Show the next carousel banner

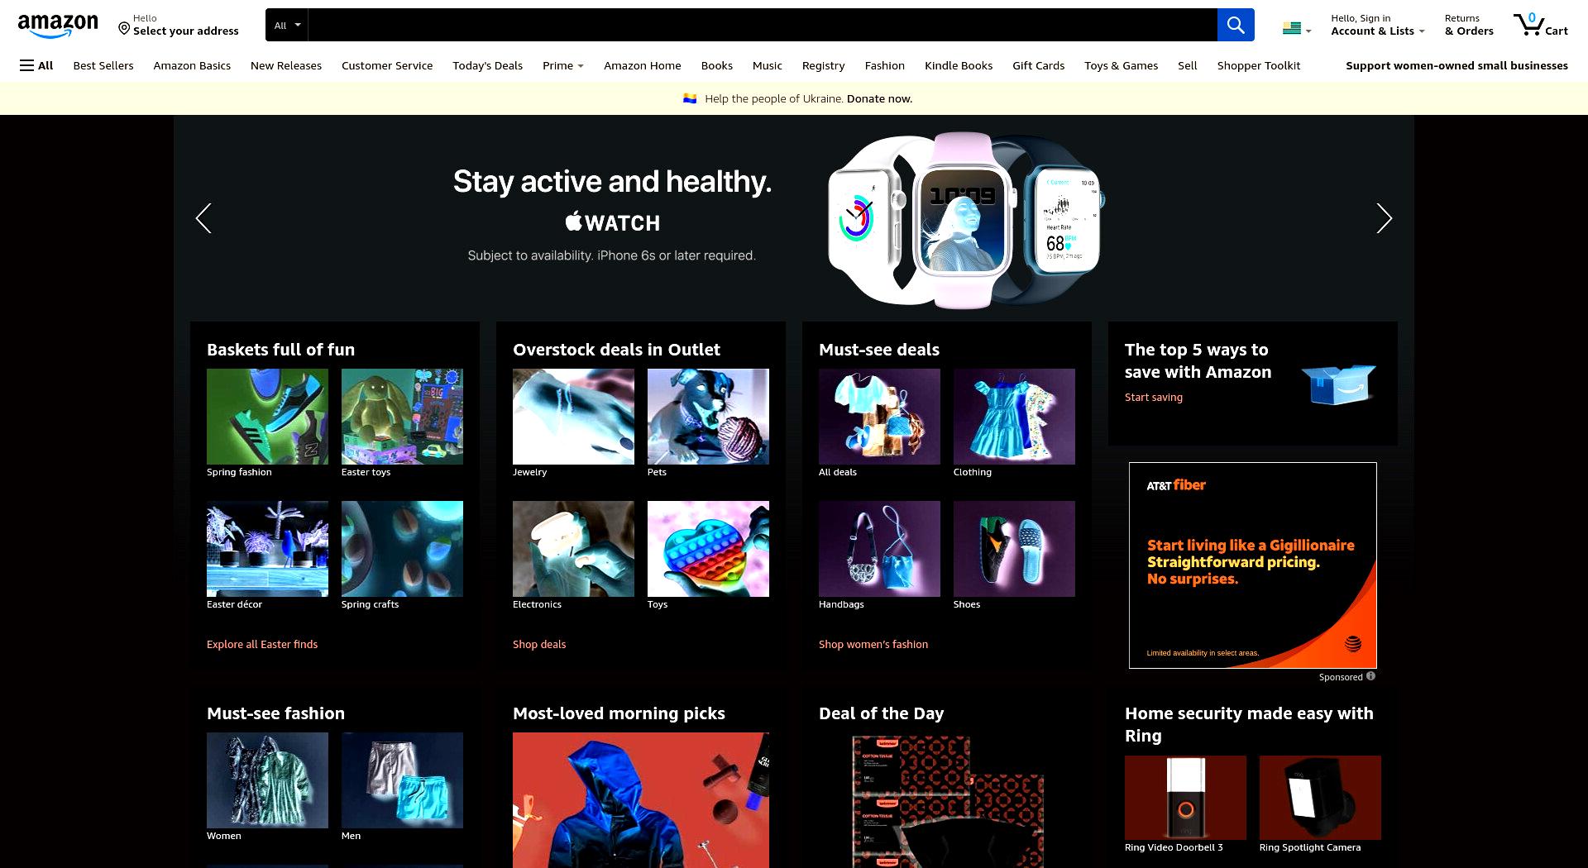(1384, 218)
